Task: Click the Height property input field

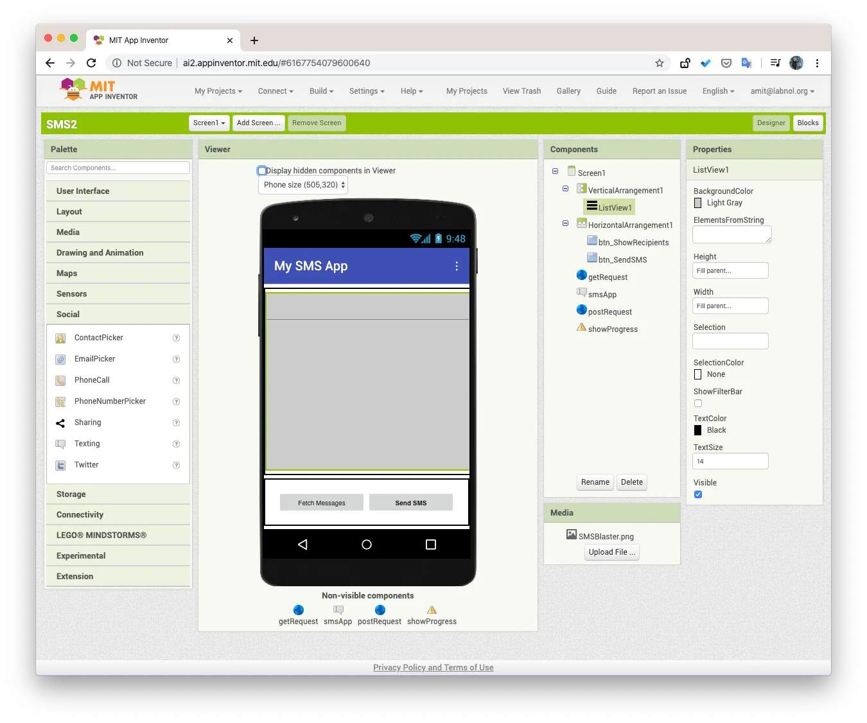Action: 730,270
